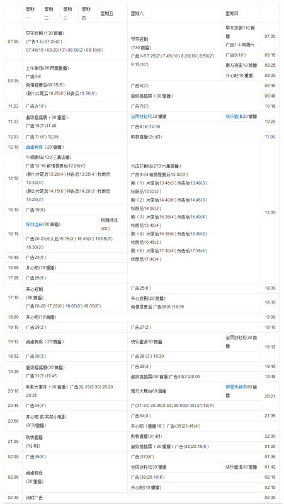284x504 pixels.
Task: Click the 21:00 time cell
Action: (13, 442)
